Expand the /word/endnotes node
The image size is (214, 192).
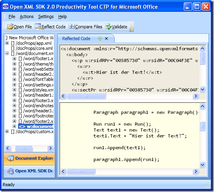(x=14, y=106)
